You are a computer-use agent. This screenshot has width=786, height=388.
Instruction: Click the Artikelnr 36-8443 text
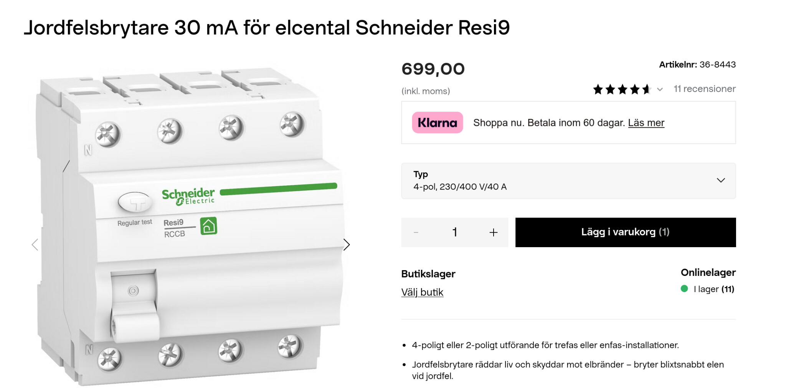click(697, 64)
